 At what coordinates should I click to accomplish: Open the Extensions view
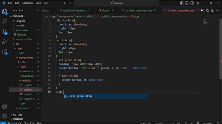5,52
